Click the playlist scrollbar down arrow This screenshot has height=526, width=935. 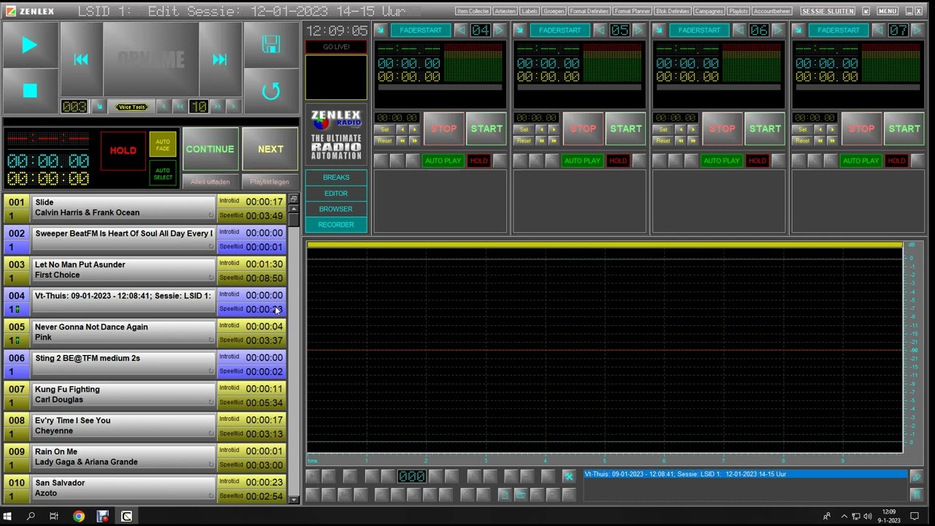294,500
